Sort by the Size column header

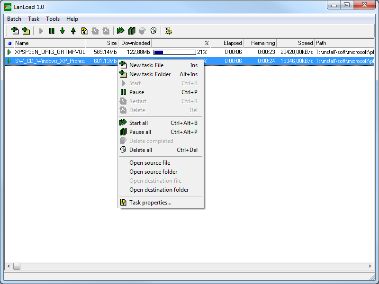102,43
